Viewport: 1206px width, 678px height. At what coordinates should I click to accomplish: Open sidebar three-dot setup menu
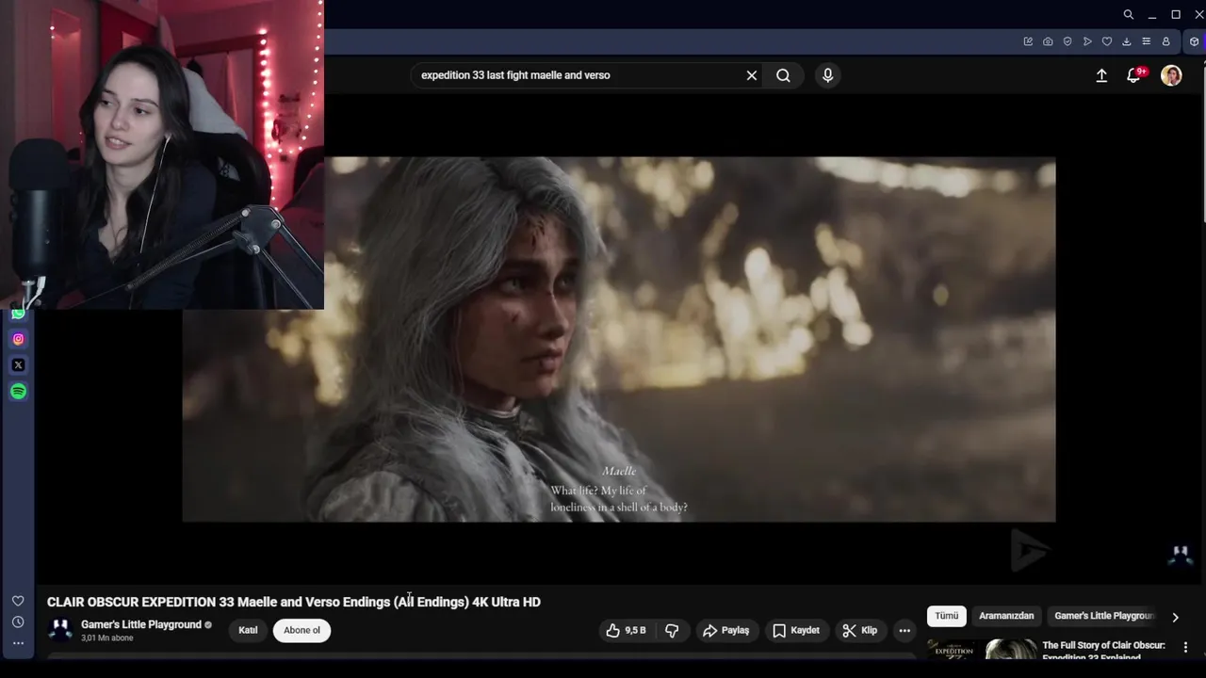(18, 644)
